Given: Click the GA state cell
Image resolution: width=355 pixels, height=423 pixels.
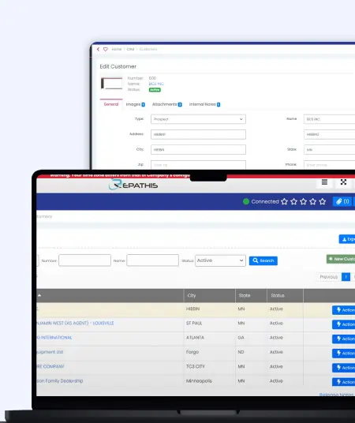Looking at the screenshot, I should click(241, 338).
